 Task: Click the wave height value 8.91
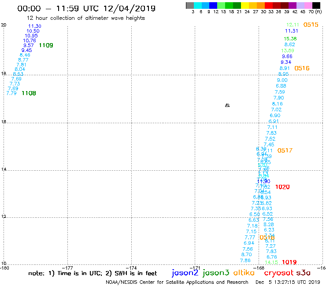tap(285, 68)
